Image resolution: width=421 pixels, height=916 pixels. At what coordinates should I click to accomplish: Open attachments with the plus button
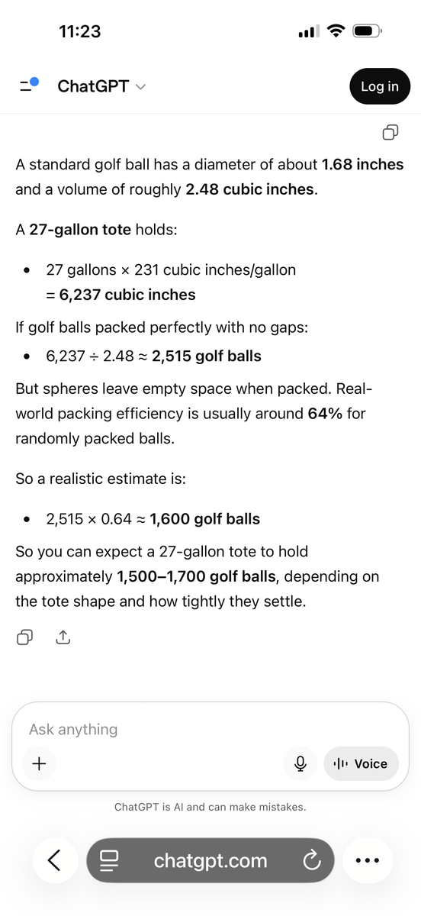[39, 763]
